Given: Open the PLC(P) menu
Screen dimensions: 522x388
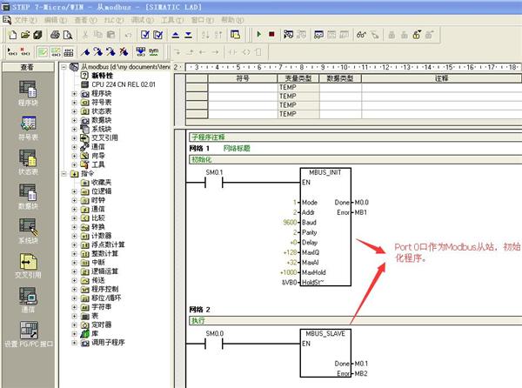Looking at the screenshot, I should [114, 20].
